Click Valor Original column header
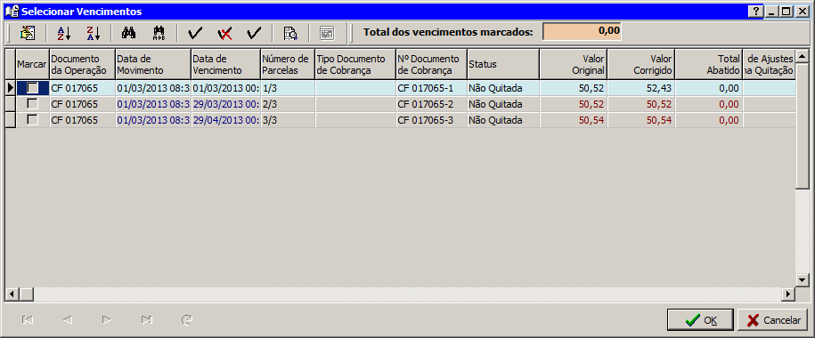Screen dimensions: 815x338 [x=574, y=64]
